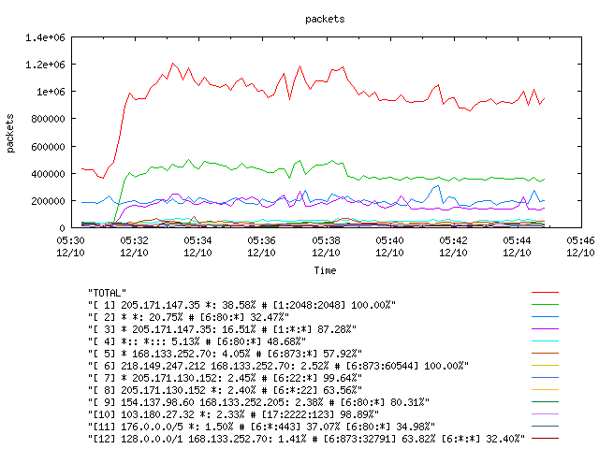
Task: Click legend entry [12] 128.0.0.0/1
Action: (306, 439)
